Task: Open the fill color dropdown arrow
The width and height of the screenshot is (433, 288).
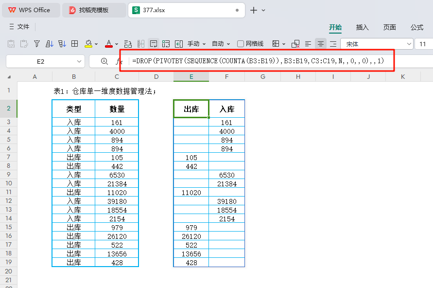Action: point(96,44)
